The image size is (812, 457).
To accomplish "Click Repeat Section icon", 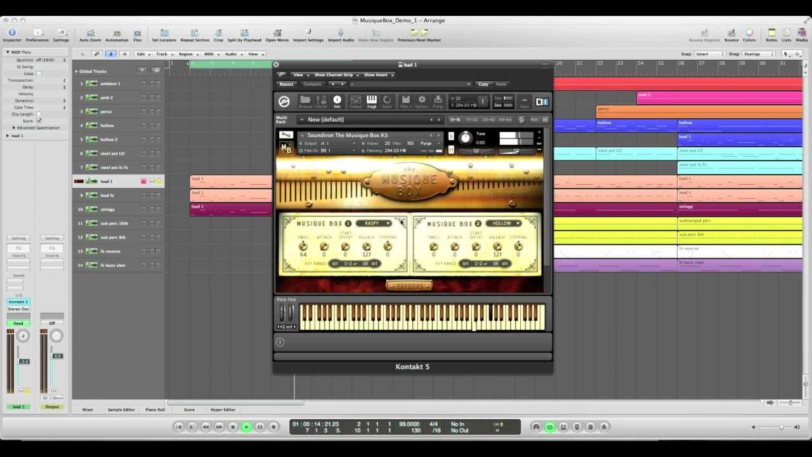I will (195, 36).
